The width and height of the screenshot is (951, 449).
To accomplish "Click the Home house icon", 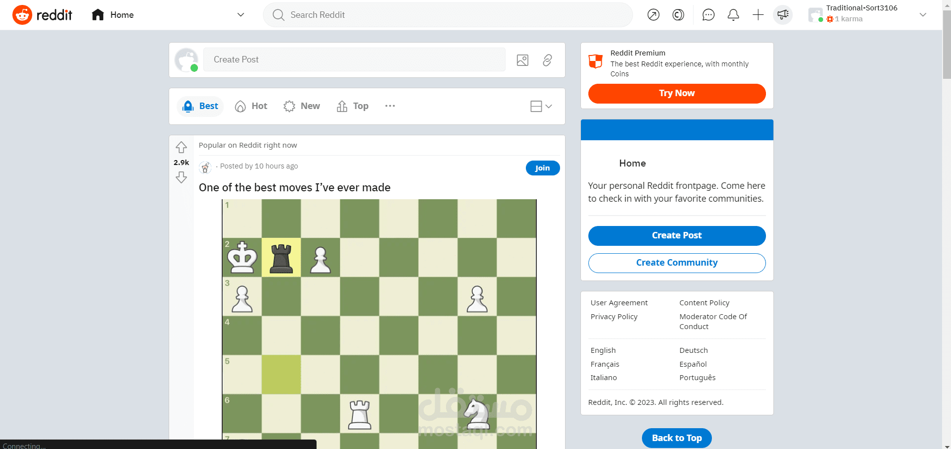I will (98, 15).
